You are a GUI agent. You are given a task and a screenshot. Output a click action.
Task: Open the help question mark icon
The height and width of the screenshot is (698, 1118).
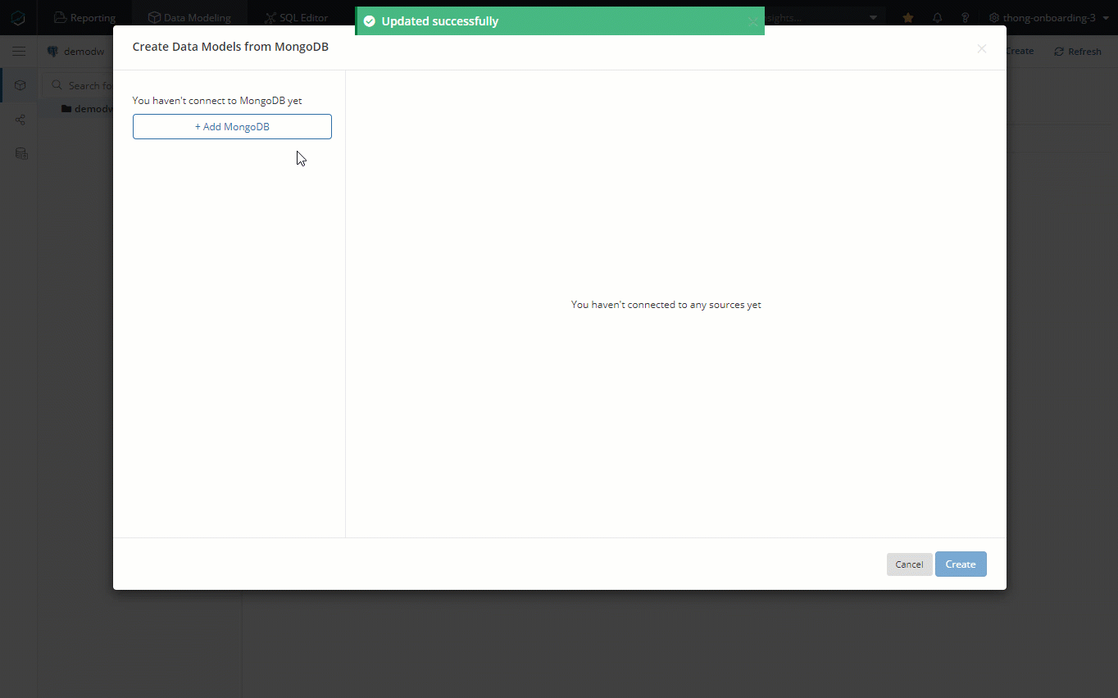(x=966, y=17)
